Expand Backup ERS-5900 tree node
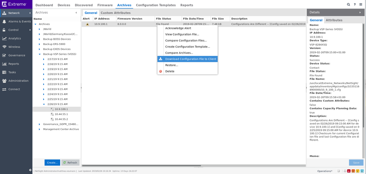This screenshot has height=174, width=366. point(40,44)
